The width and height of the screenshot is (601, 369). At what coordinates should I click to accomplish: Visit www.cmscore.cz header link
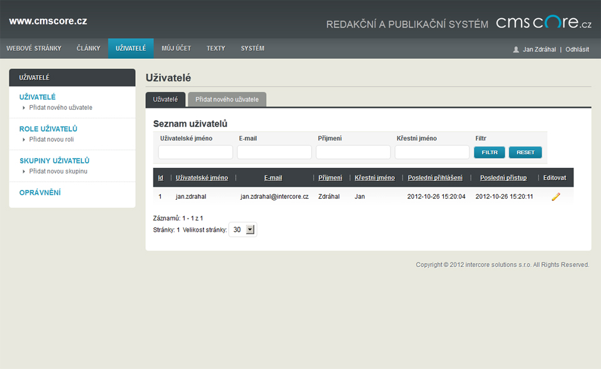48,21
